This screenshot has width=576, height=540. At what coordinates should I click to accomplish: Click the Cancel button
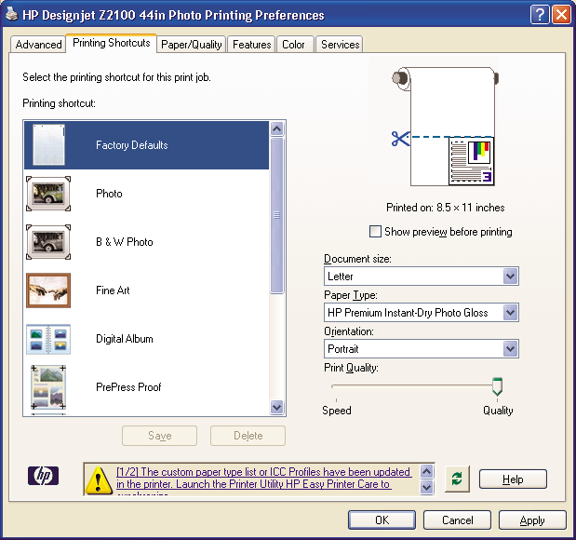(x=457, y=520)
